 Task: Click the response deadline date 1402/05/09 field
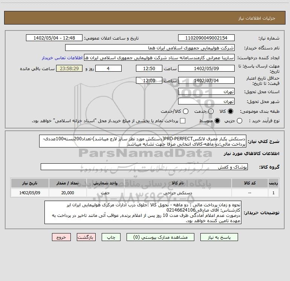coord(206,68)
